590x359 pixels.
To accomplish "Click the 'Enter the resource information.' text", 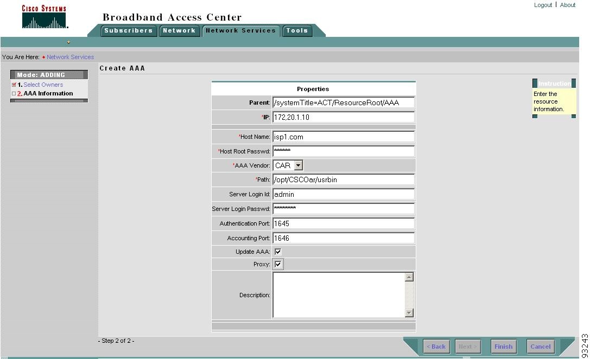I will tap(549, 101).
